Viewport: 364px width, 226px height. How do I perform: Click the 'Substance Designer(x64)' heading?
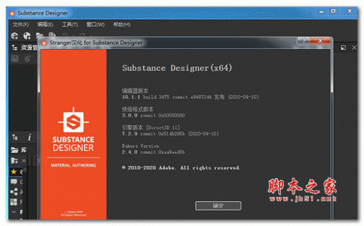pyautogui.click(x=177, y=68)
